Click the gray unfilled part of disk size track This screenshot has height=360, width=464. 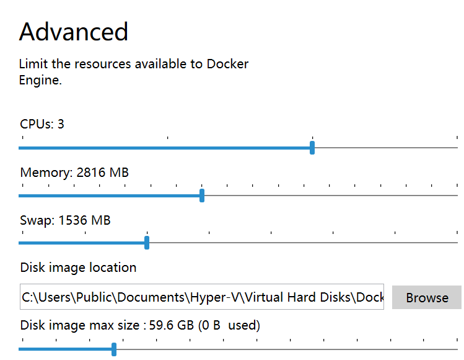tap(285, 349)
